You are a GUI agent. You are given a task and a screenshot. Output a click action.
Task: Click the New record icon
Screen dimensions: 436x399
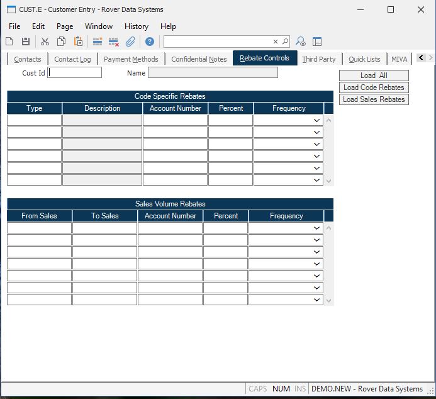(x=9, y=42)
